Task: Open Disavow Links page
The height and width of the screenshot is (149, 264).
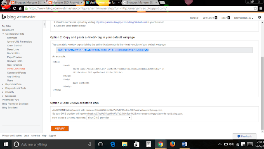Action: (15, 61)
